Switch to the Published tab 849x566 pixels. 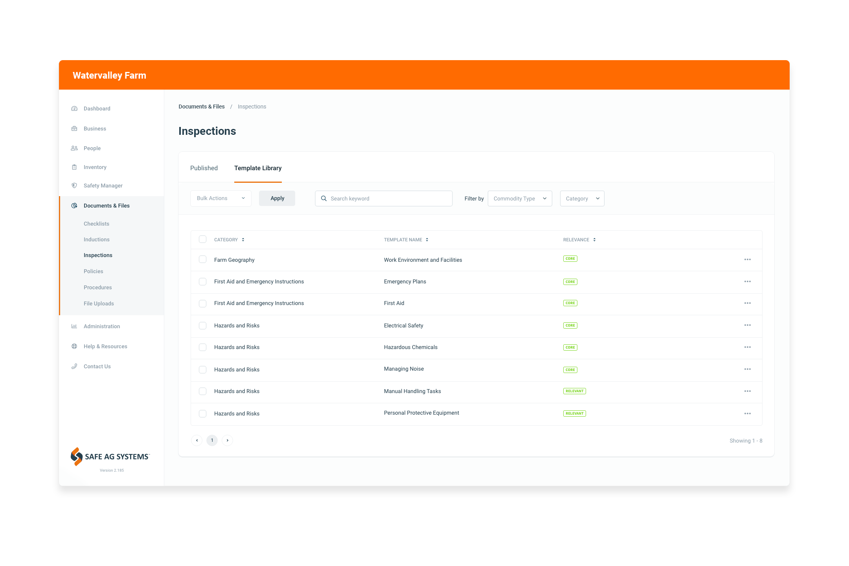(204, 168)
